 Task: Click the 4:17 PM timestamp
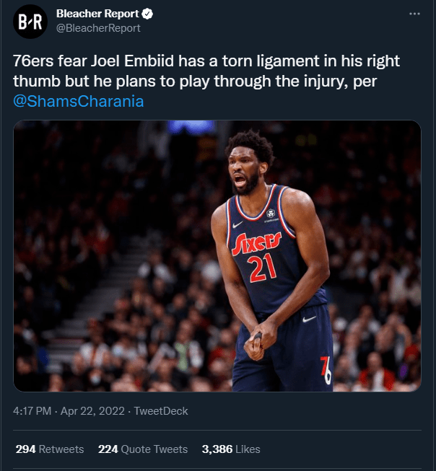pos(34,411)
